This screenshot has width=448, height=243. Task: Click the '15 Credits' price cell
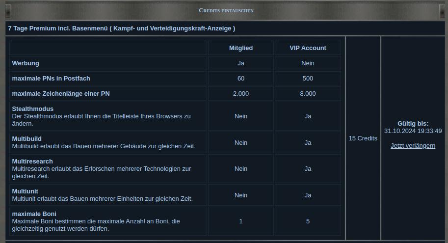click(x=363, y=138)
